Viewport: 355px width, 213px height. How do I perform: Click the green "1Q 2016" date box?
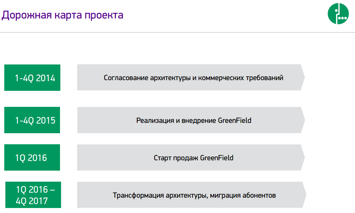(32, 157)
